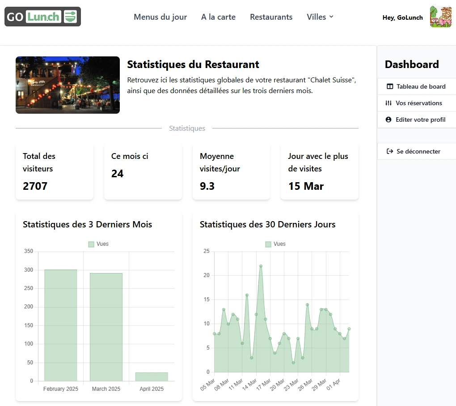
Task: Open the Menus du jour page
Action: [160, 17]
